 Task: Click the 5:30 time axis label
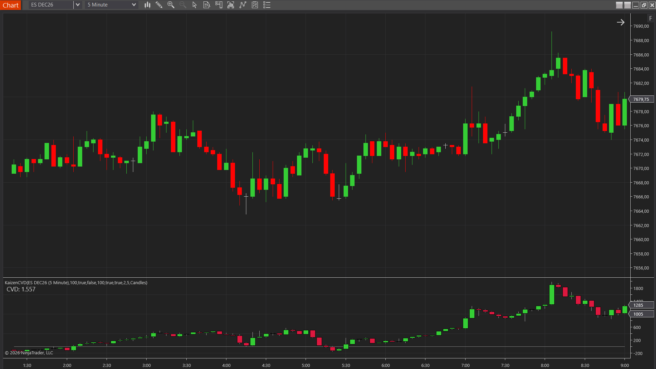[x=346, y=365]
